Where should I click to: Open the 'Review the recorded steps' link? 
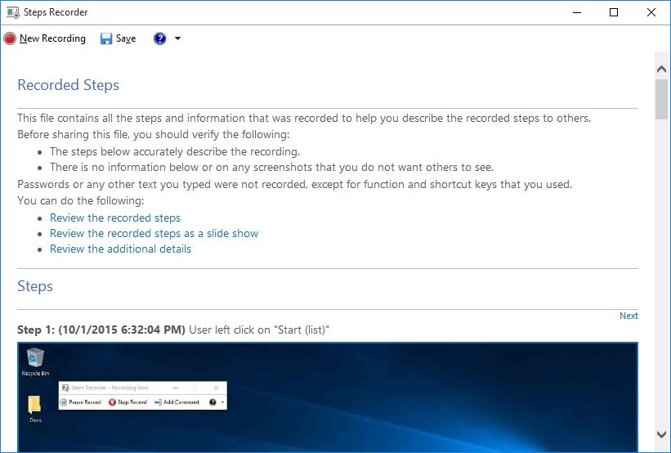[115, 218]
